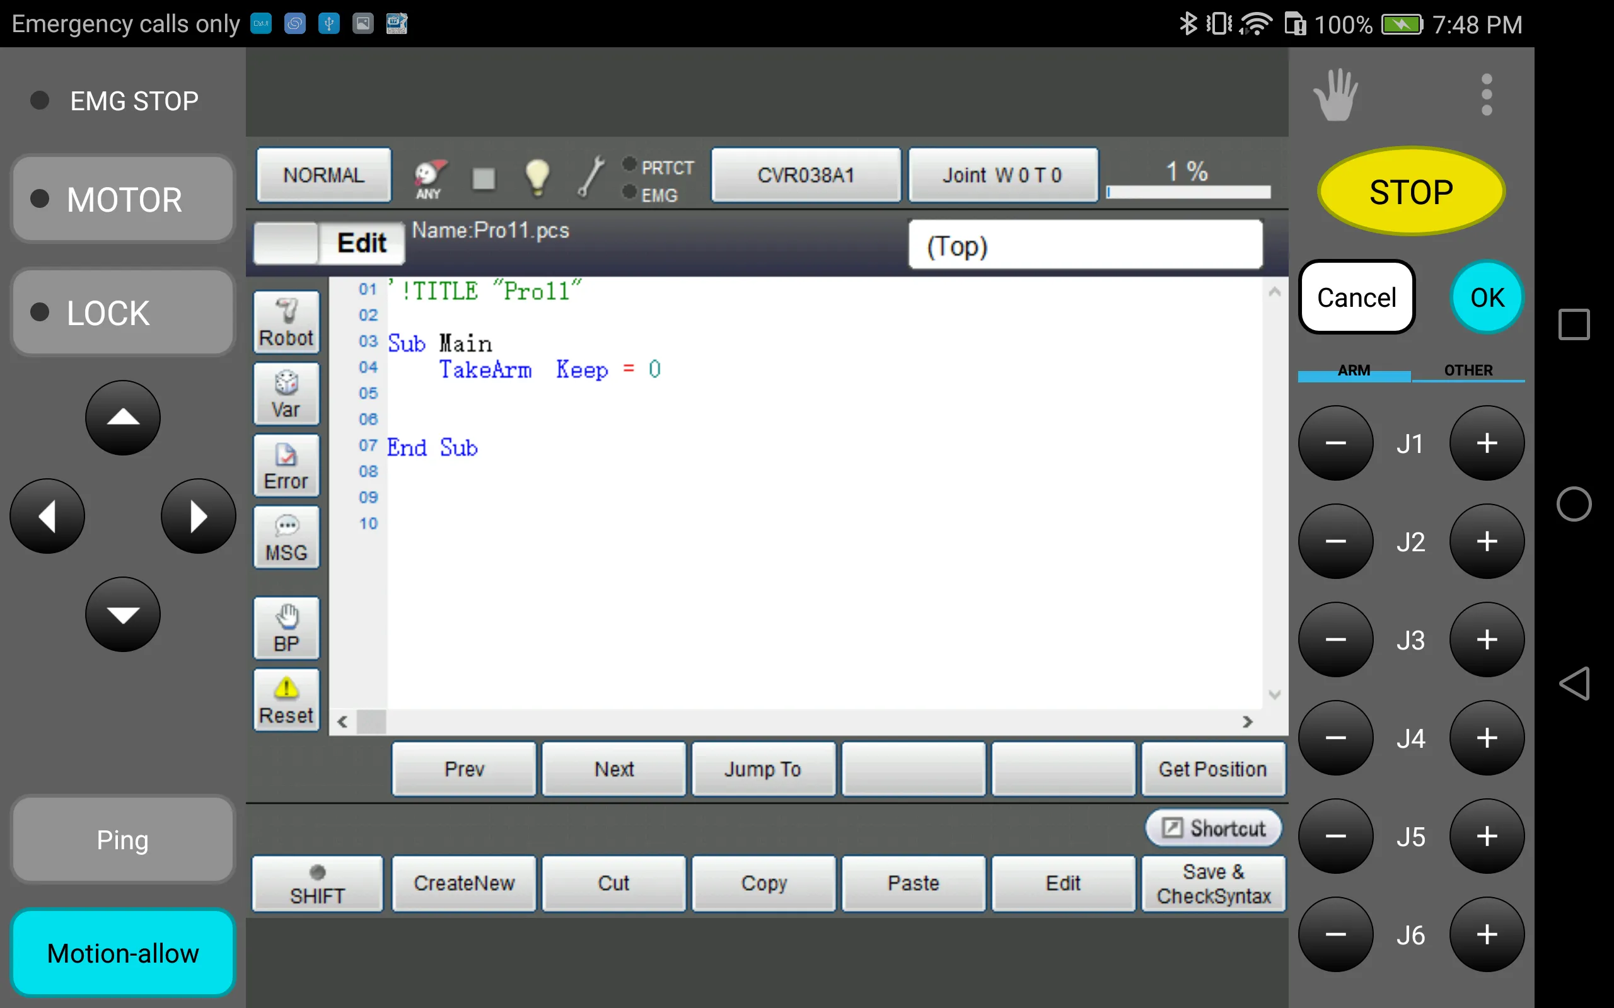1614x1008 pixels.
Task: Click the Get Position button
Action: click(x=1214, y=769)
